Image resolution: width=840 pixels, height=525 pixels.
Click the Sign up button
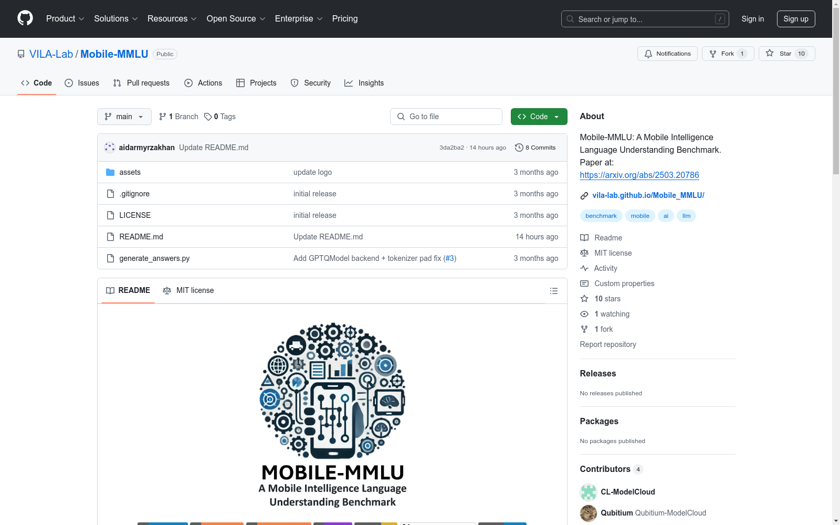tap(796, 19)
